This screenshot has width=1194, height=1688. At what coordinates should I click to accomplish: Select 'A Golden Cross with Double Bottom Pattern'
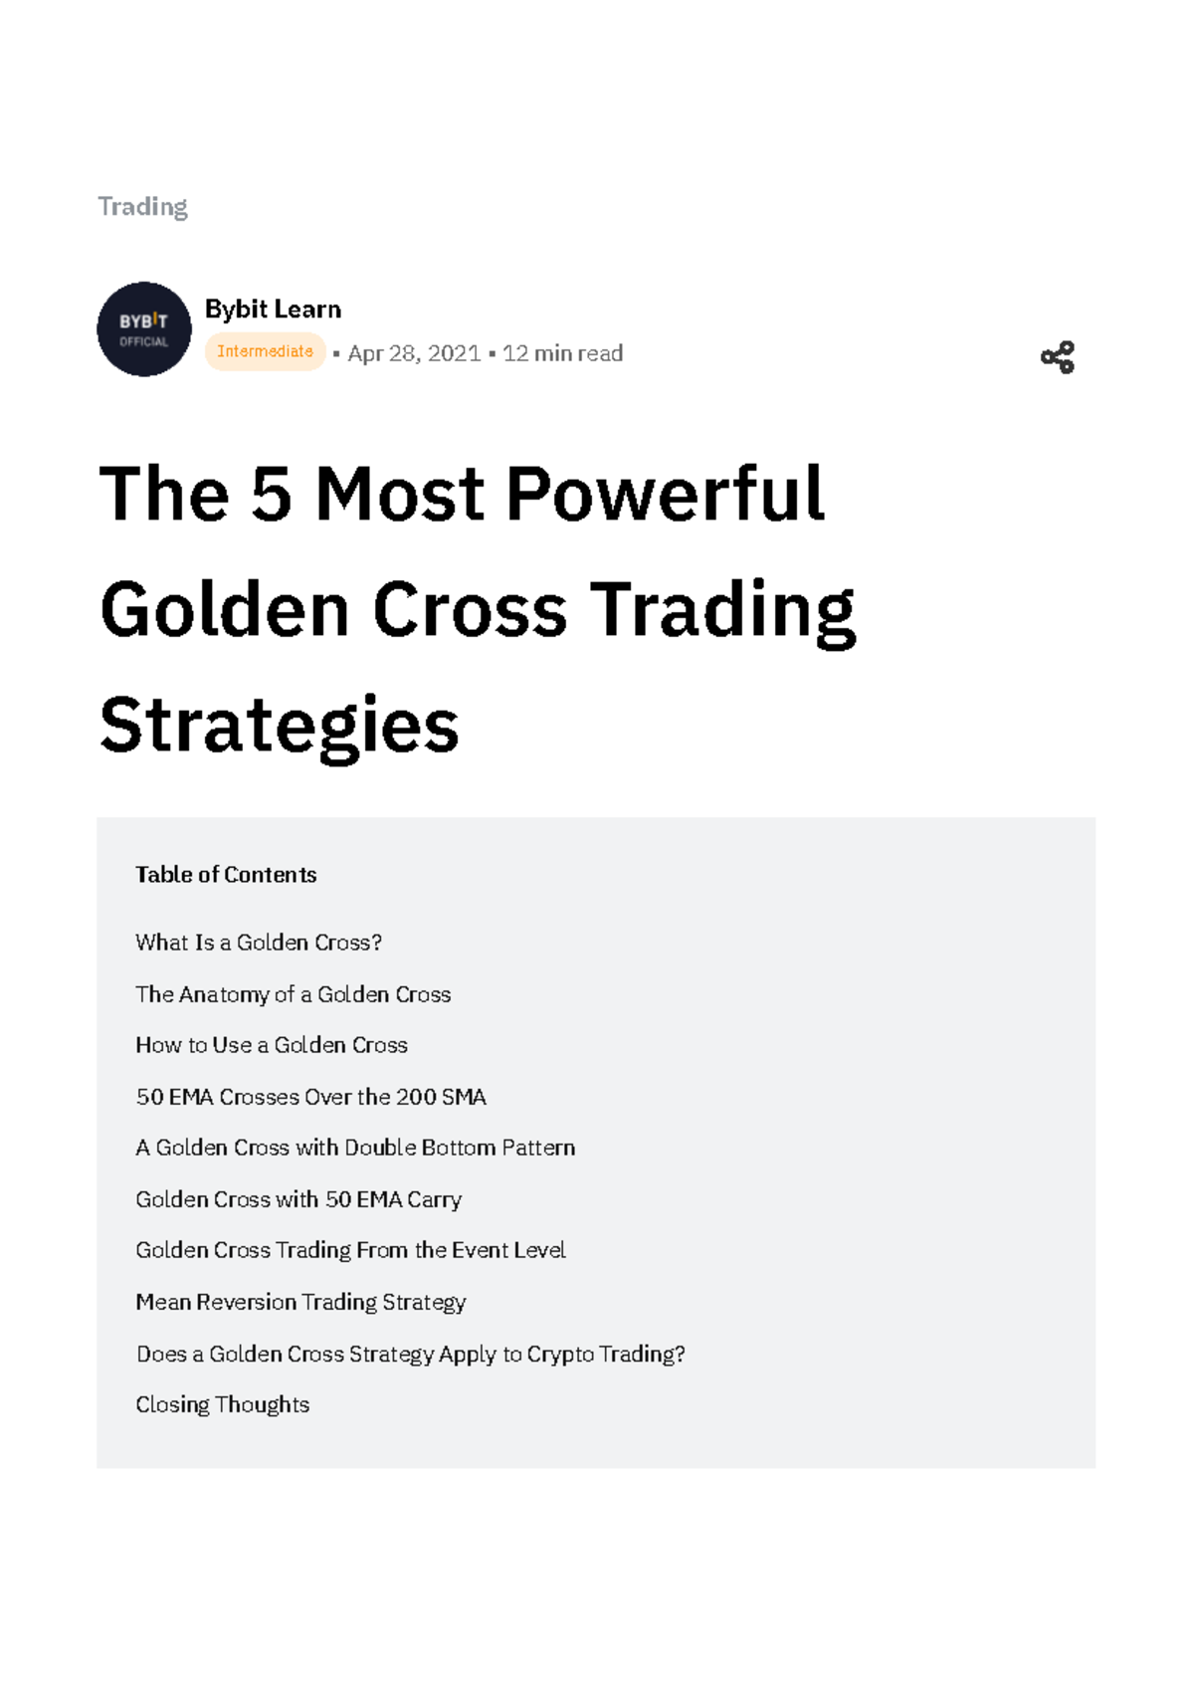pyautogui.click(x=356, y=1148)
